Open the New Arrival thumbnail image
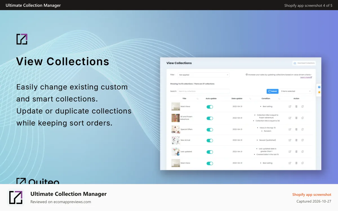 175,140
